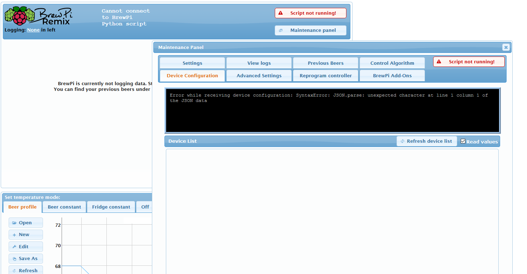Go to the Advanced Settings tab
The height and width of the screenshot is (274, 527).
click(x=259, y=76)
